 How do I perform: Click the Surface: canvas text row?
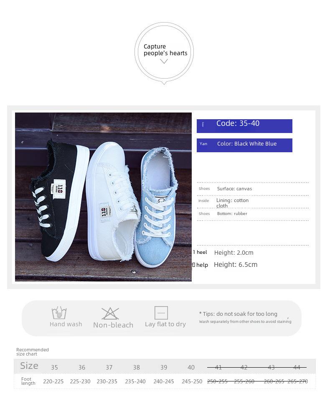(234, 189)
